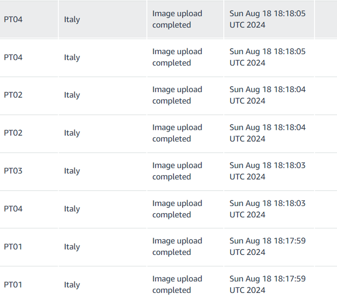Select the 18:18:04 timestamp in first PT02 row
Screen dimensions: 337x302
267,95
